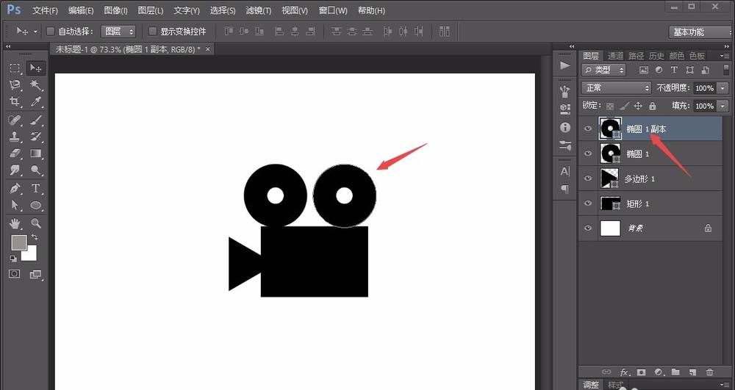Open the 窗口(W) menu
Screen dimensions: 735x390
coord(333,10)
